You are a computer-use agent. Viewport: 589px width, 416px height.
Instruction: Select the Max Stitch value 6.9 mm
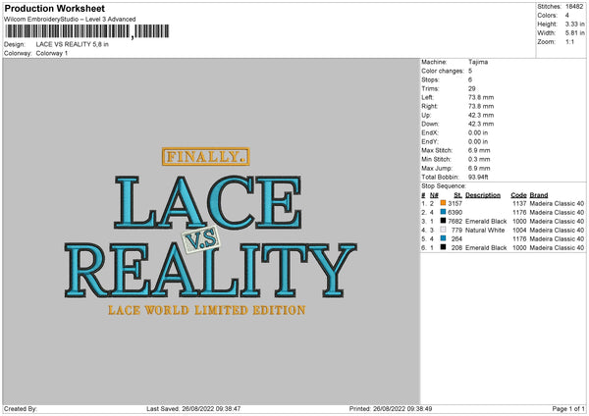[x=479, y=150]
